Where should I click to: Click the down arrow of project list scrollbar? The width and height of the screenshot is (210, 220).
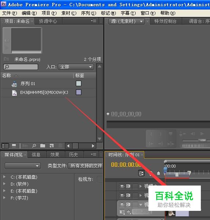pos(99,139)
